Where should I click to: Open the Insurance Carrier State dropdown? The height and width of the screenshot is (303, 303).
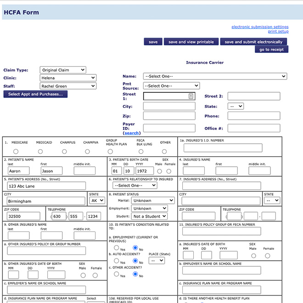tap(236, 106)
